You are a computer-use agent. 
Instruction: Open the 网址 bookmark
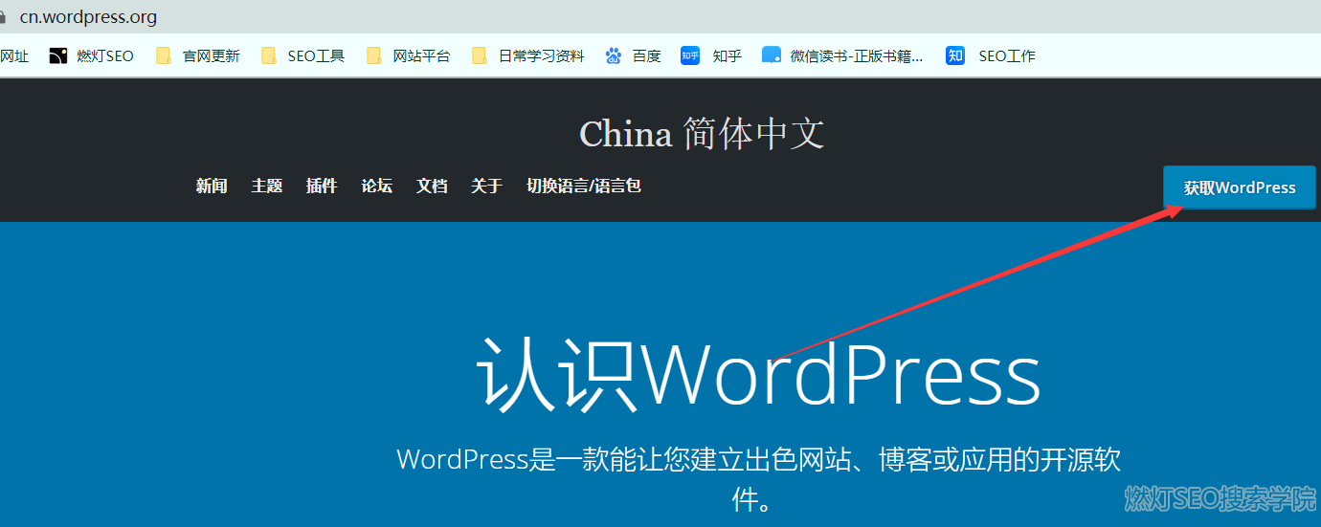pos(14,55)
